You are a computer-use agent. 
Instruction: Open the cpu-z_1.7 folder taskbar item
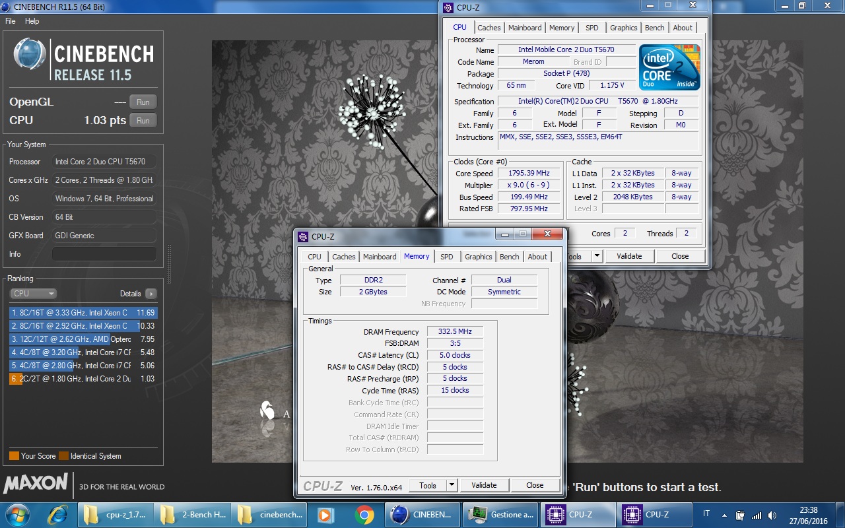click(116, 515)
